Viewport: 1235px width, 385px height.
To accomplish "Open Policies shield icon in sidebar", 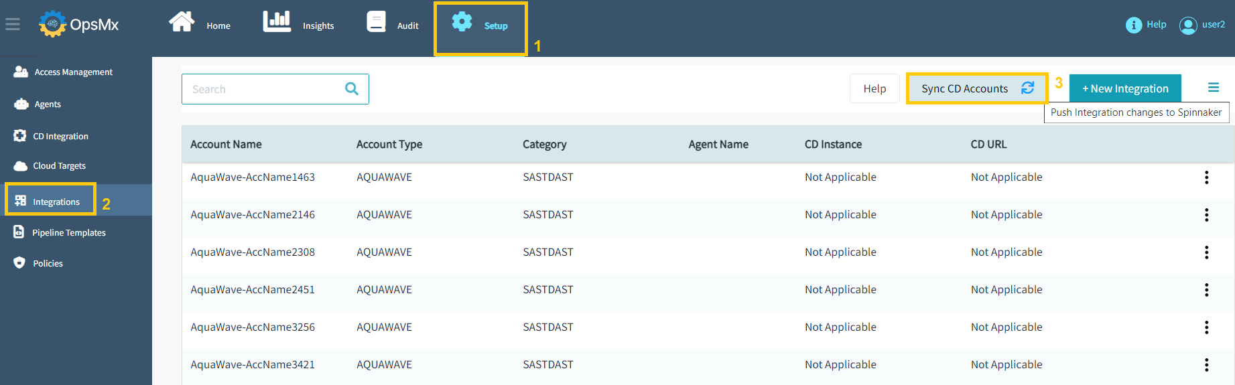I will point(19,263).
